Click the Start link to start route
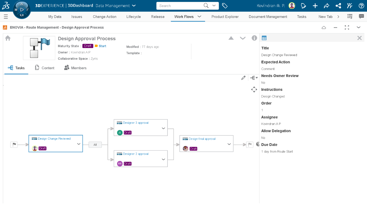 click(x=102, y=46)
